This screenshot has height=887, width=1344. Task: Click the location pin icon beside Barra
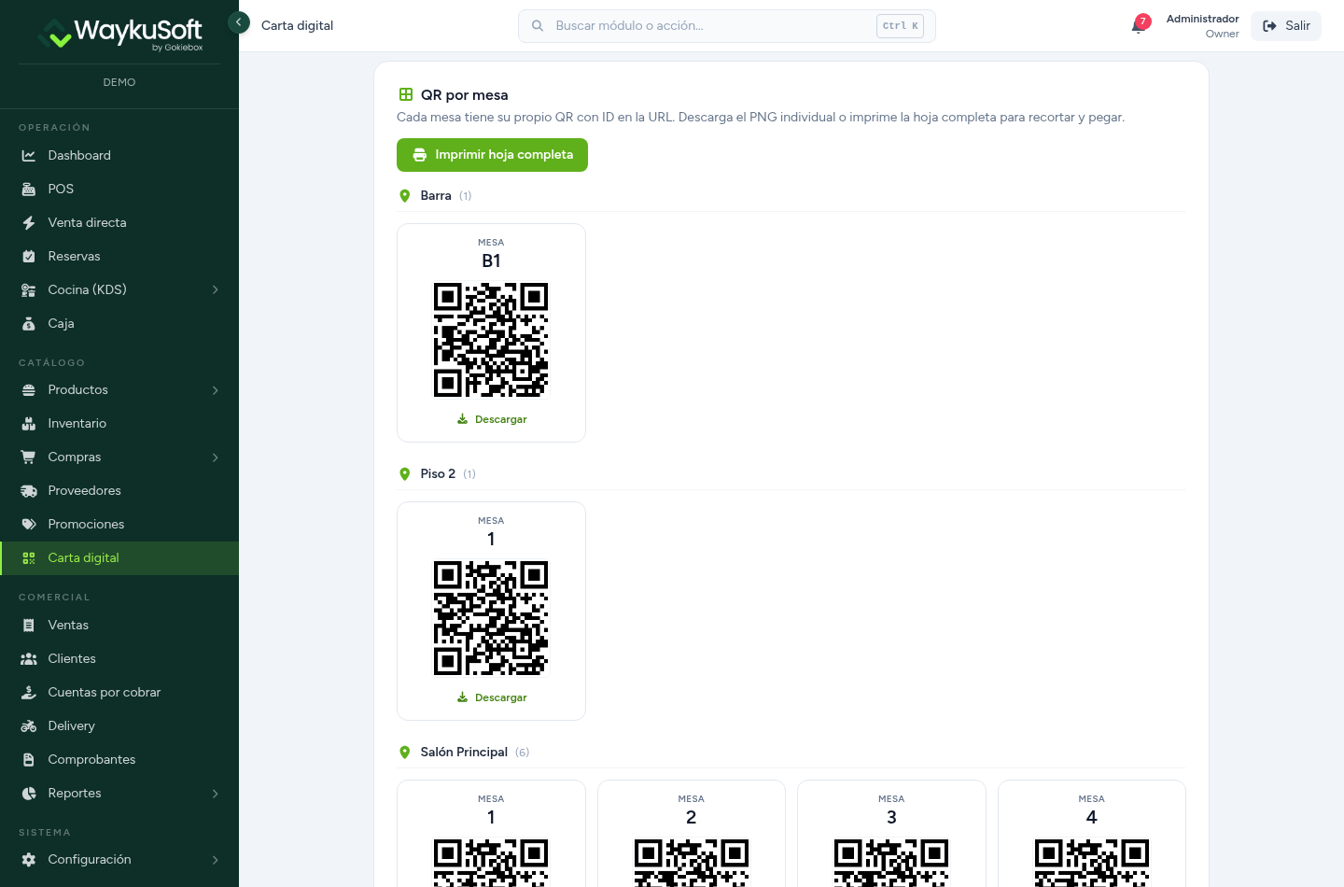(x=405, y=196)
